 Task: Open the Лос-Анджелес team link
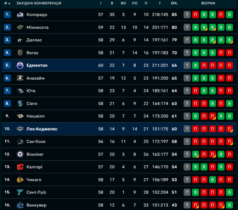click(x=42, y=129)
